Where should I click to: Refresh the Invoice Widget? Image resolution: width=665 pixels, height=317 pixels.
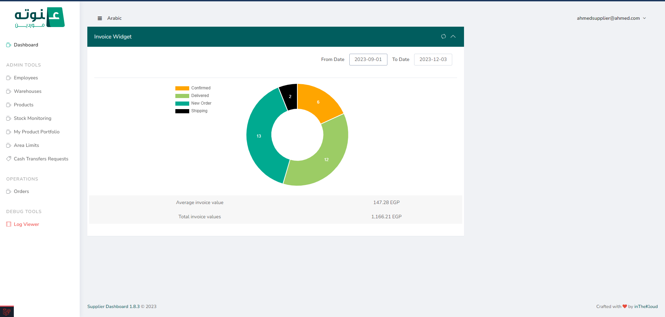pos(443,36)
